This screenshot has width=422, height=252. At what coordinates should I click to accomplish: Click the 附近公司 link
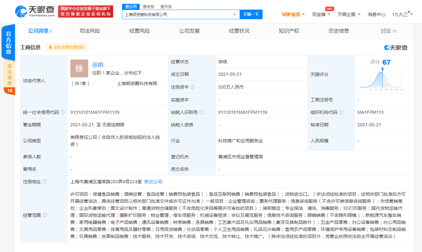(154, 182)
